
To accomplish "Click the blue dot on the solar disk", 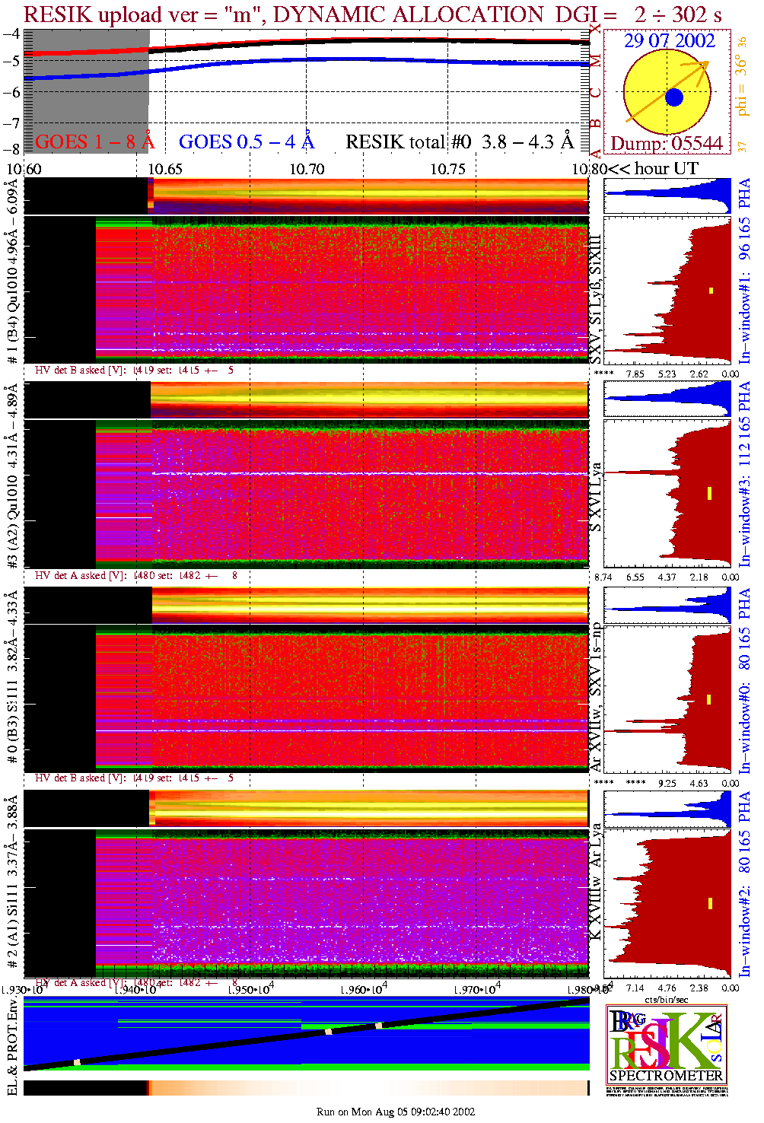I will pos(673,97).
